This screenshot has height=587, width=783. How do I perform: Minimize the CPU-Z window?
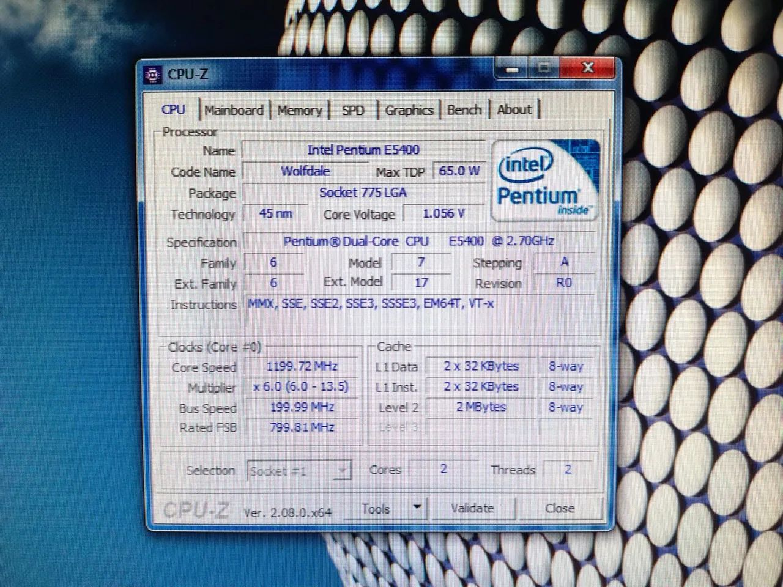click(x=511, y=69)
